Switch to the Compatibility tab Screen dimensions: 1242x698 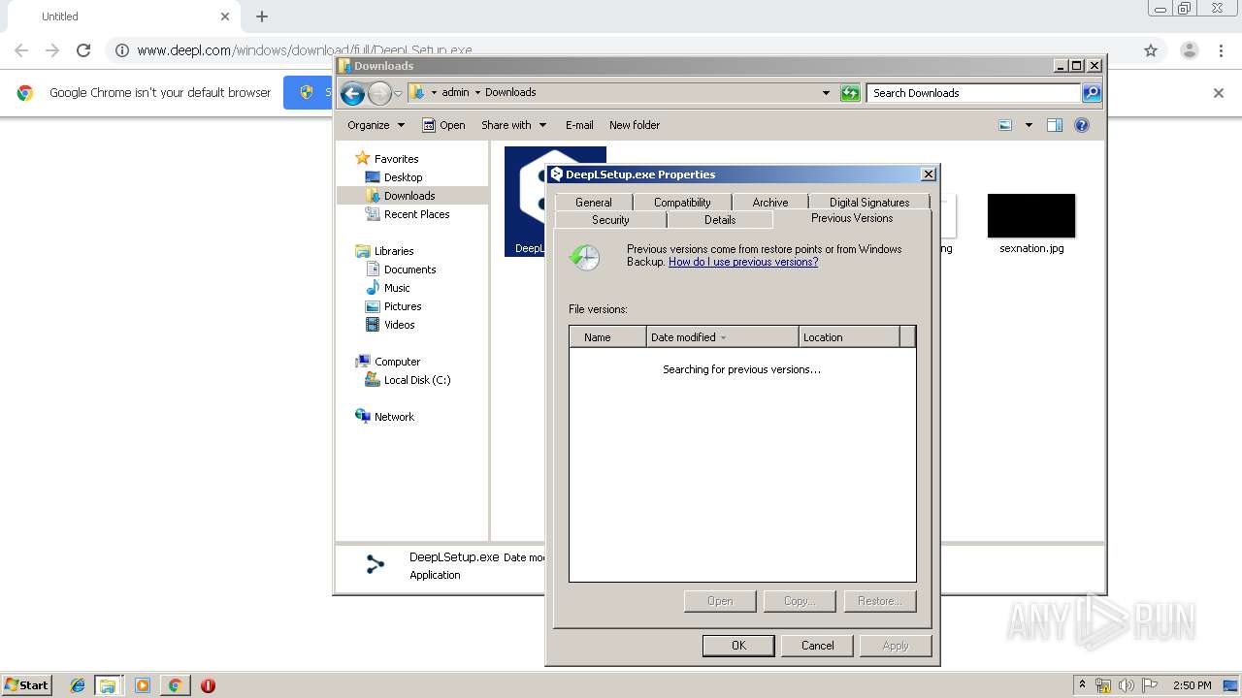(682, 203)
